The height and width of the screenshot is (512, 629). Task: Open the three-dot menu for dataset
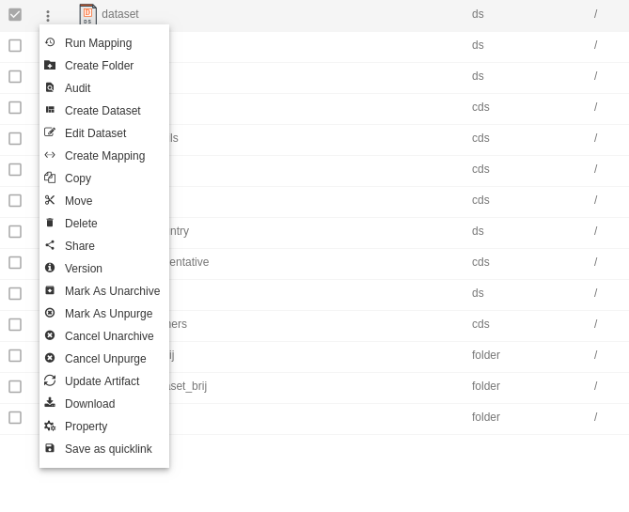(48, 16)
